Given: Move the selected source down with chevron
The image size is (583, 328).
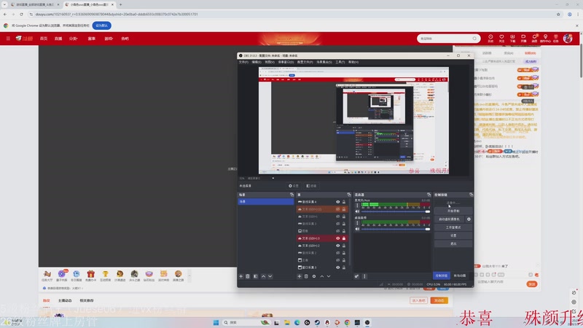Looking at the screenshot, I should [329, 276].
